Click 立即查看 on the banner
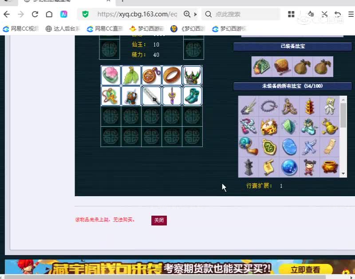Viewport: 355px width, 279px height. pyautogui.click(x=305, y=270)
